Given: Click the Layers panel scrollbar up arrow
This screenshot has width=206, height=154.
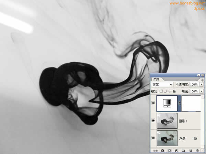Looking at the screenshot, I should point(203,97).
